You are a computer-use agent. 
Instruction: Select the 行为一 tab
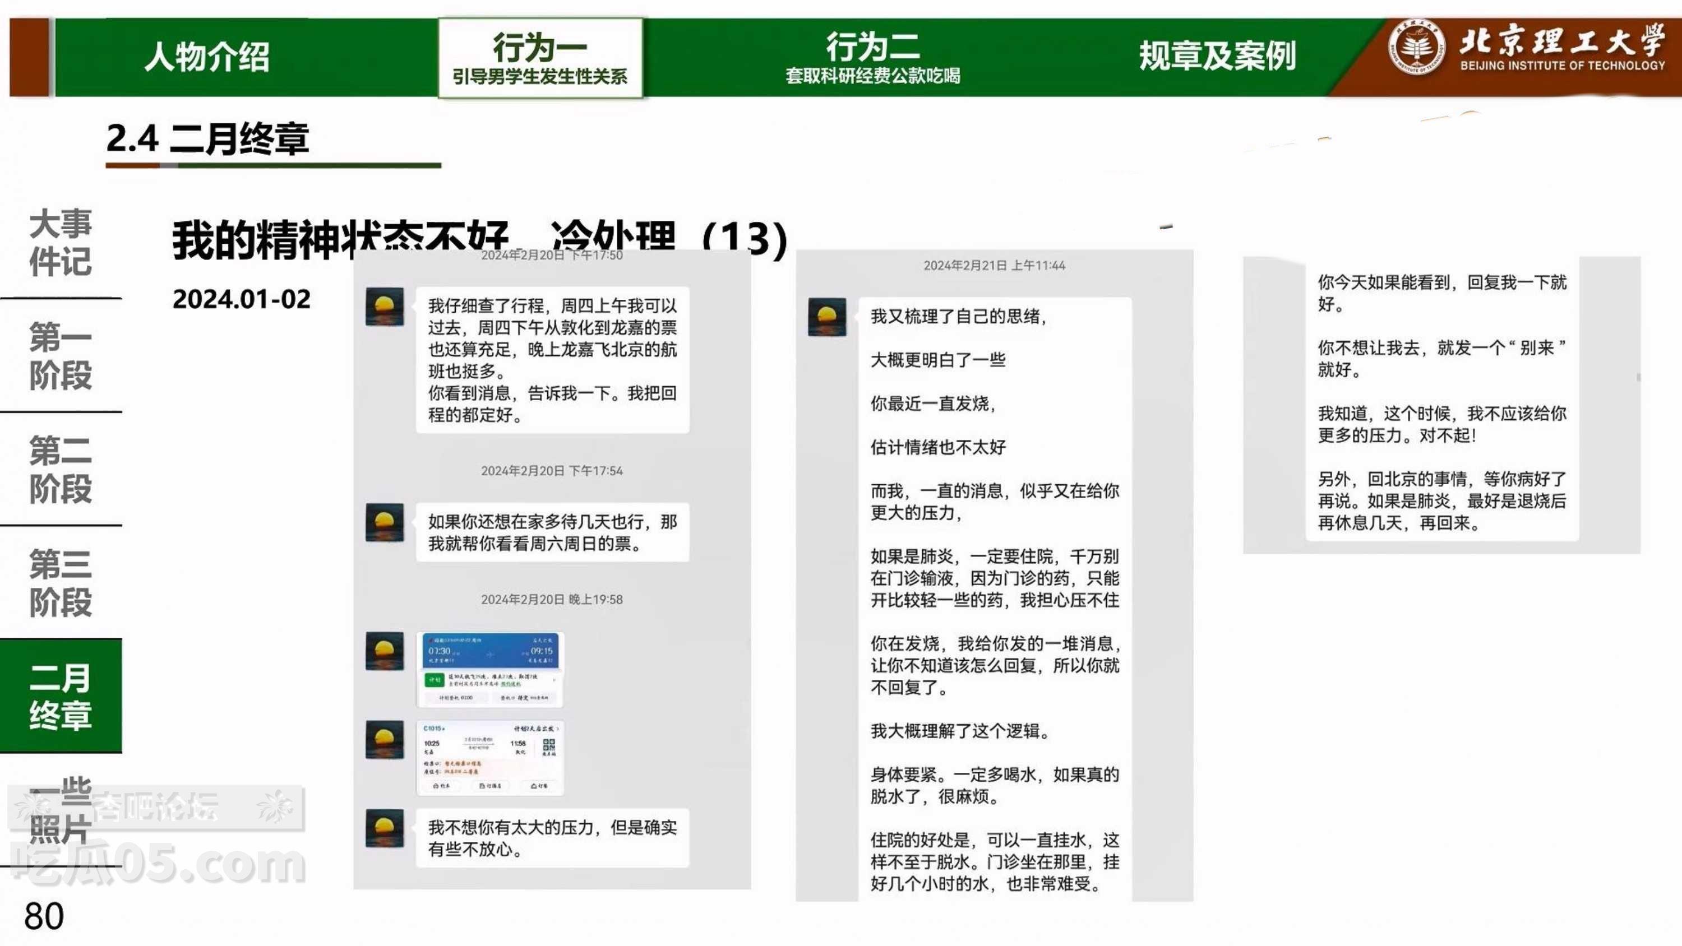pos(540,58)
